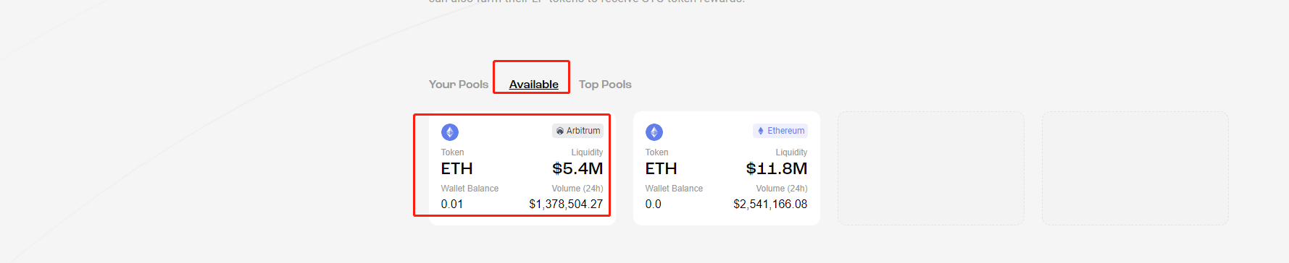
Task: Click the ETH token icon in Arbitrum card
Action: 450,132
